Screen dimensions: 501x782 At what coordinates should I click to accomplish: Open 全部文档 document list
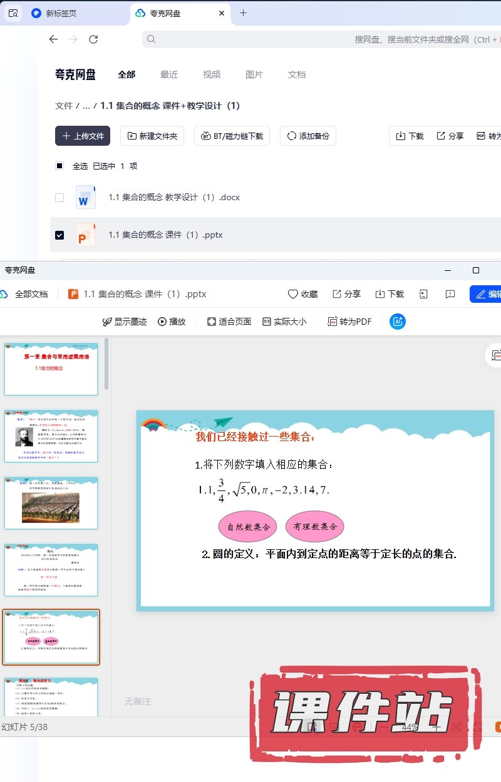point(24,294)
